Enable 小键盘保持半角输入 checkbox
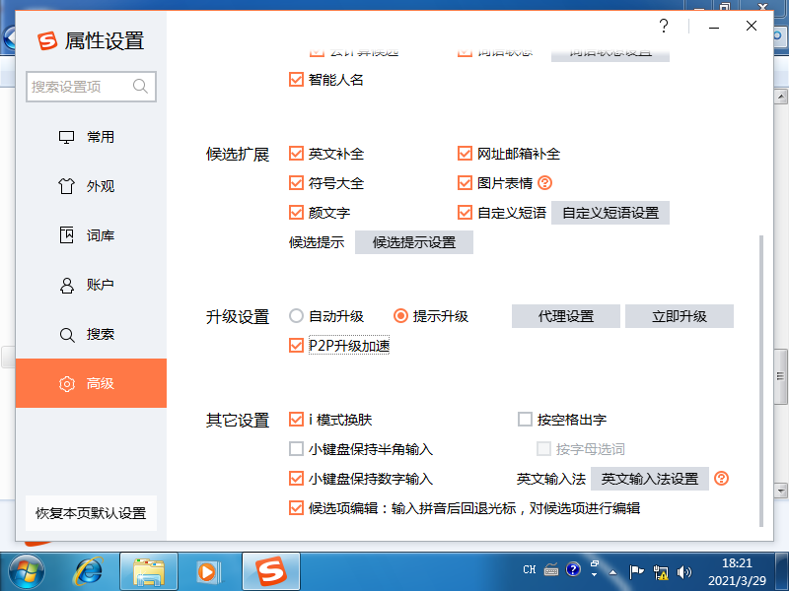789x591 pixels. tap(297, 449)
